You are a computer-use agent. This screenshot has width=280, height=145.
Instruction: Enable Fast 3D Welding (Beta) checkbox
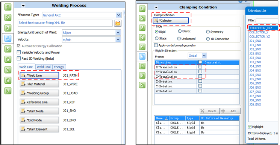pyautogui.click(x=18, y=58)
